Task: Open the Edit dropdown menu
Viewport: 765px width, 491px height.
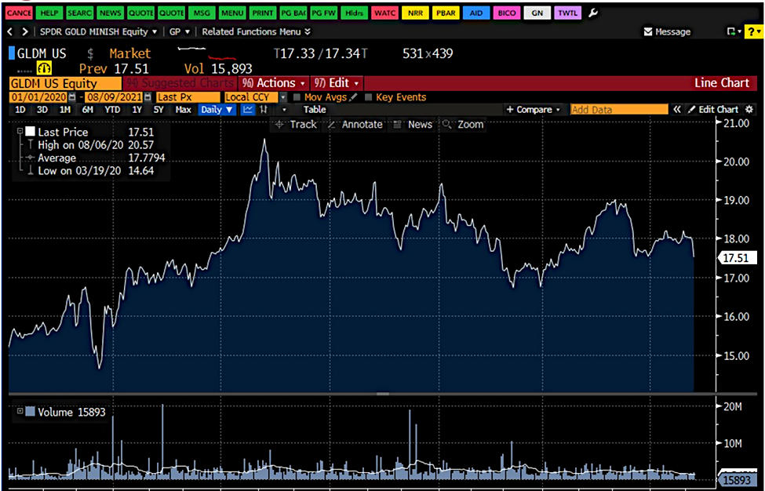Action: 337,83
